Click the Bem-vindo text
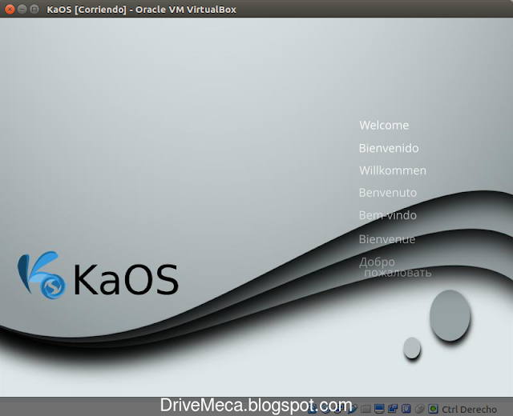 click(x=388, y=215)
